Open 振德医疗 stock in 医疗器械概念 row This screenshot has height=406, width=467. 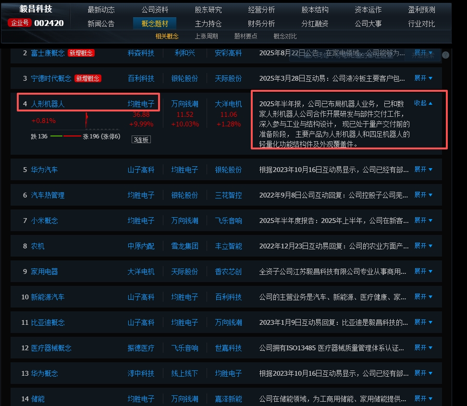[141, 348]
